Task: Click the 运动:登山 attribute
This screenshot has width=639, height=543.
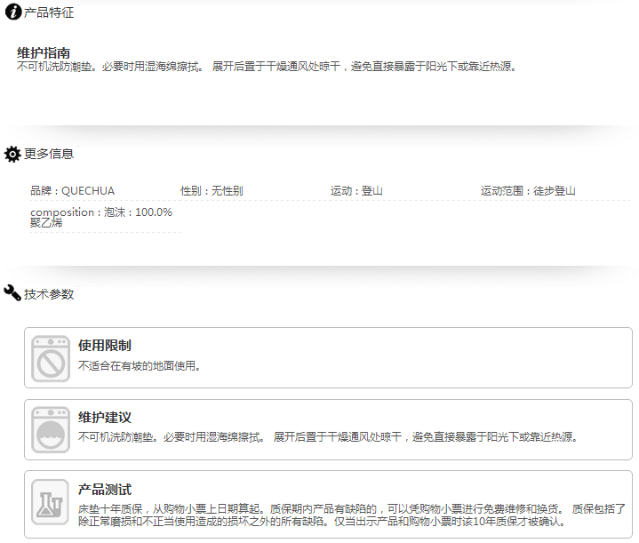Action: pyautogui.click(x=356, y=191)
